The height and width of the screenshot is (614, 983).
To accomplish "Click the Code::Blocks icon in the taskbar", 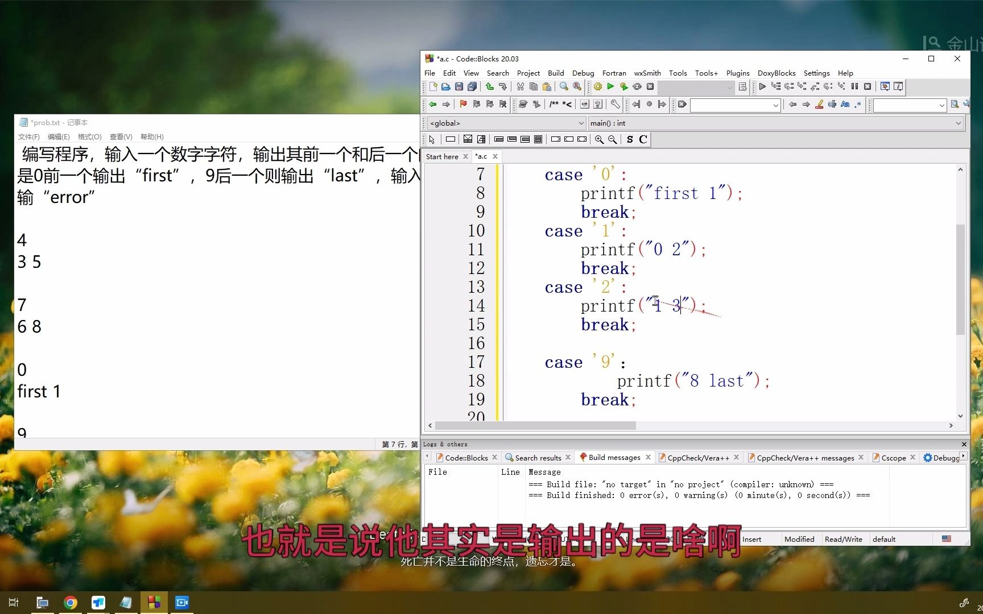I will [x=154, y=603].
